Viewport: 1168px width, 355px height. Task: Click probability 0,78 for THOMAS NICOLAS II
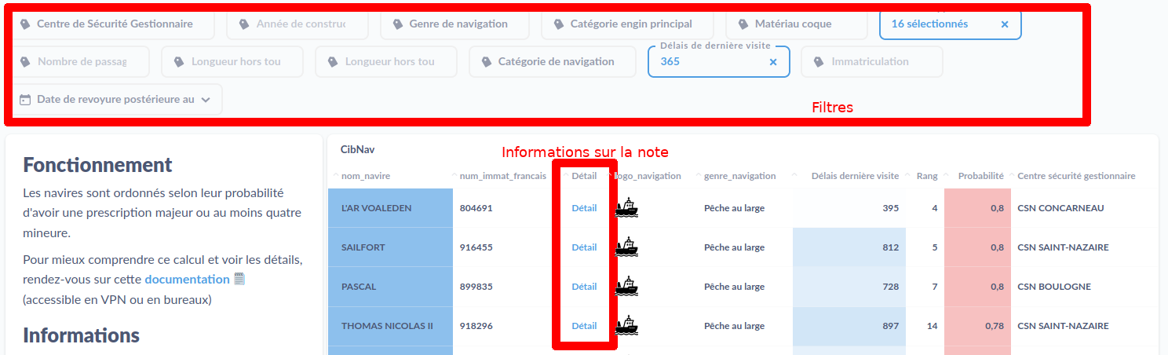click(994, 326)
